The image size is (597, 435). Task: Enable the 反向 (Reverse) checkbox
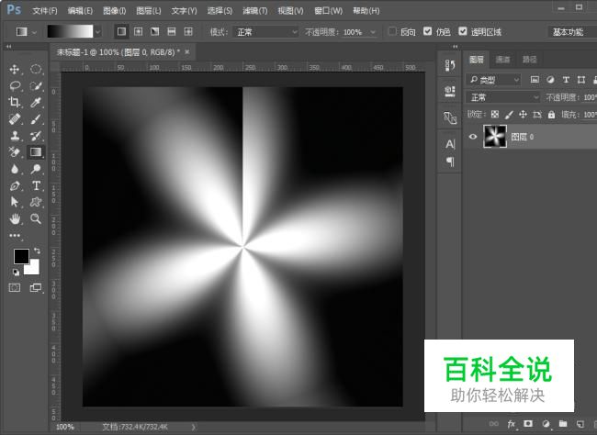392,31
